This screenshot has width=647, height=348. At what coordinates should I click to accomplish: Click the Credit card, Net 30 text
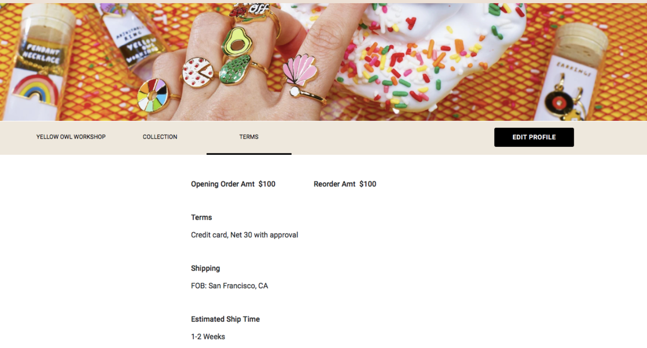(x=244, y=235)
